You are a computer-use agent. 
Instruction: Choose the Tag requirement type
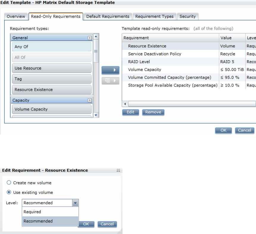pyautogui.click(x=52, y=79)
